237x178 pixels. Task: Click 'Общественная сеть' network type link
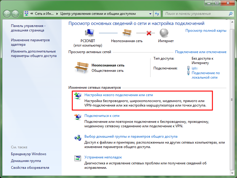[108, 71]
